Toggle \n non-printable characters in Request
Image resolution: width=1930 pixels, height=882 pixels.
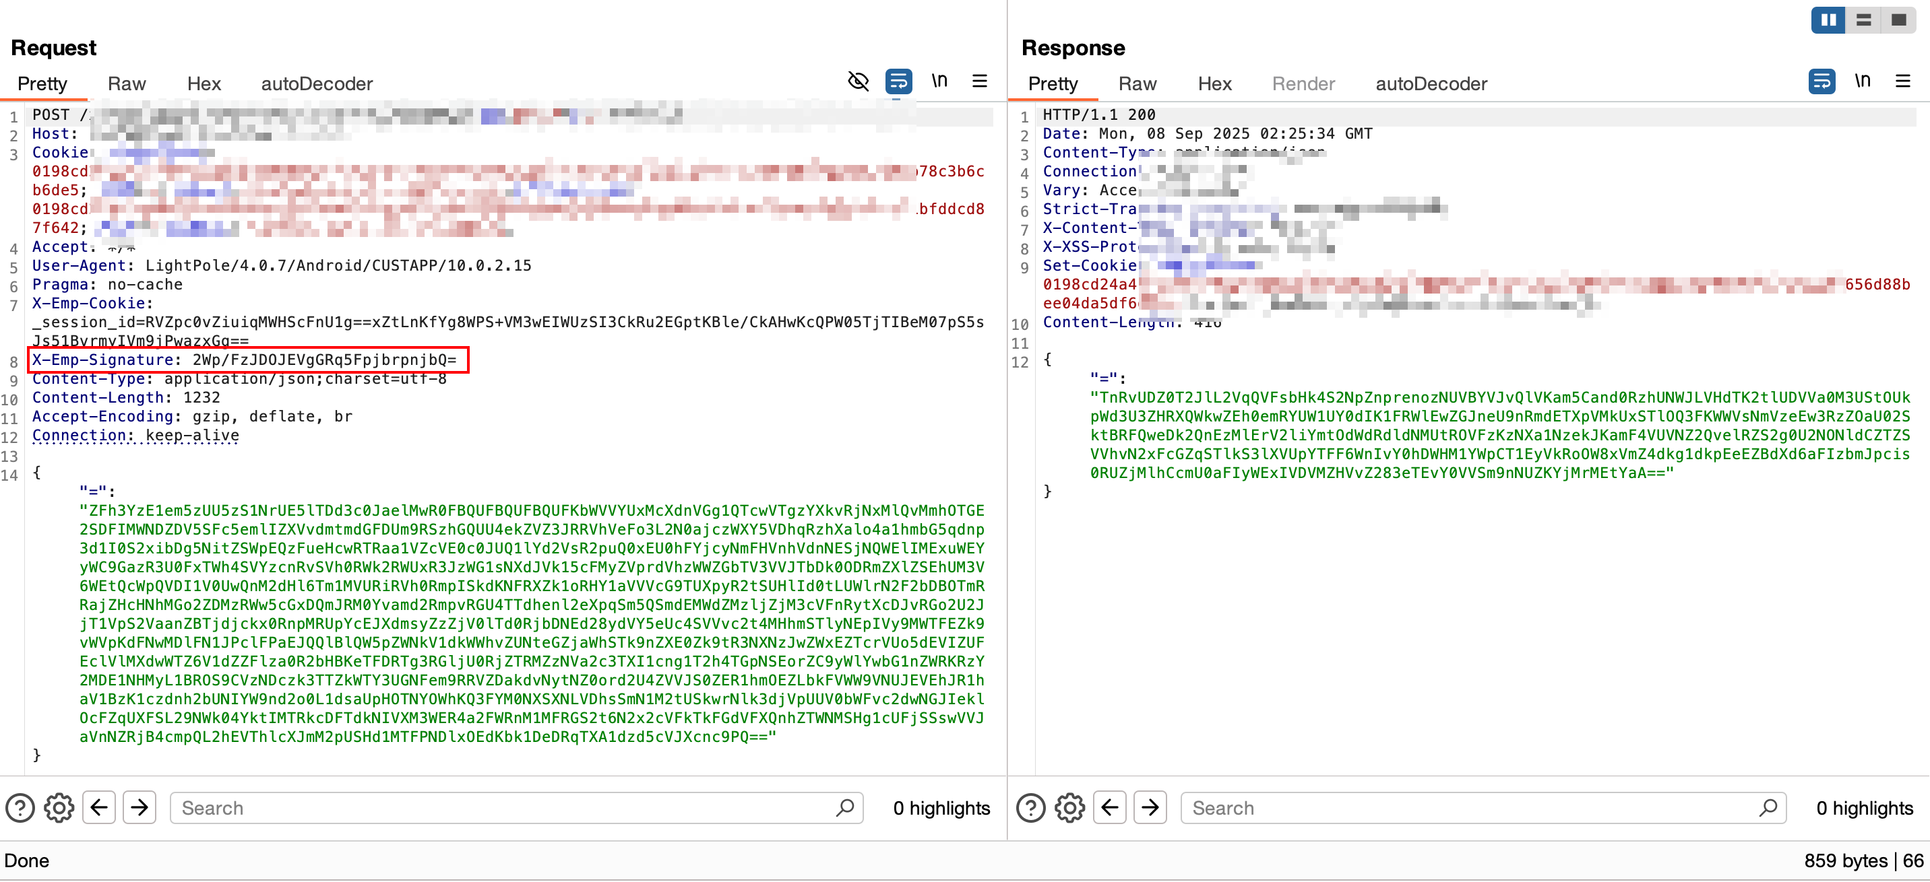(x=939, y=81)
